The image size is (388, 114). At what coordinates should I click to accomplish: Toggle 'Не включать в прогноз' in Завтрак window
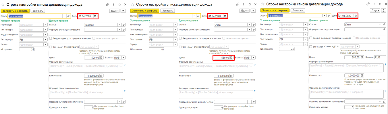click(x=94, y=38)
